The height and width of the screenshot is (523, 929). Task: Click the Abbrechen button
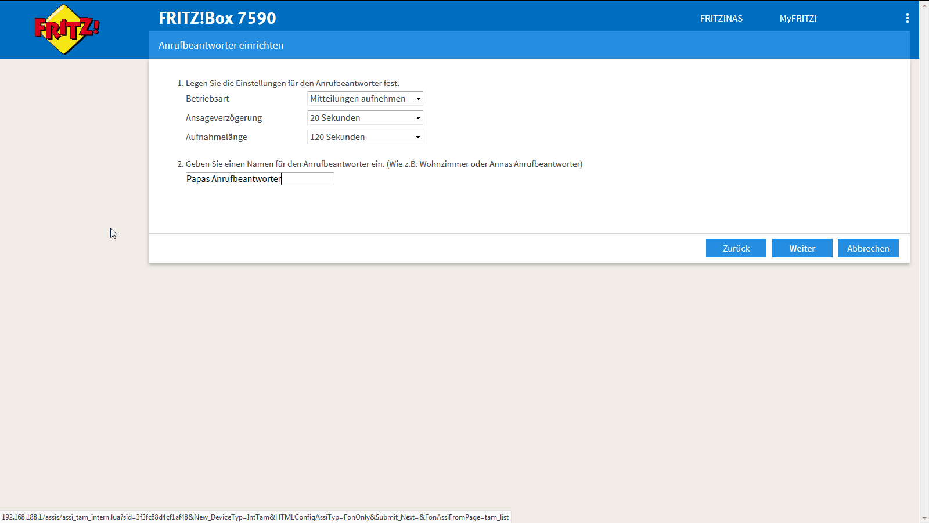coord(868,248)
